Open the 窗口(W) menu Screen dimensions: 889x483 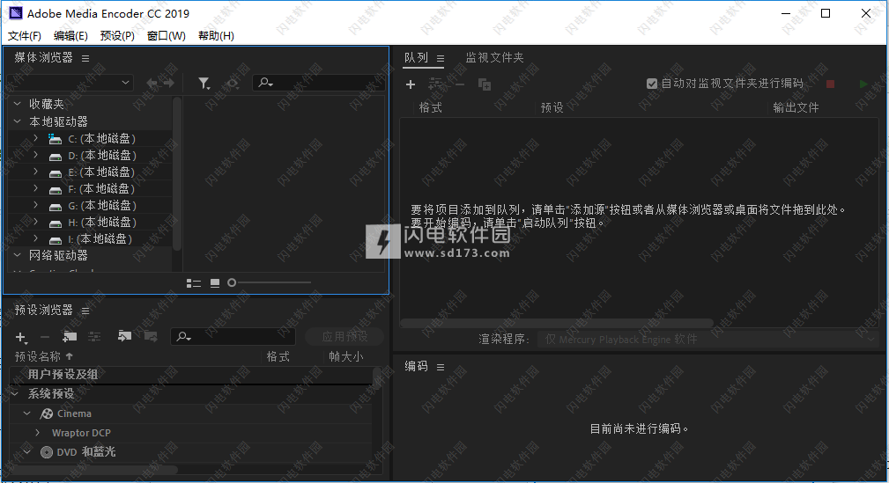coord(167,36)
